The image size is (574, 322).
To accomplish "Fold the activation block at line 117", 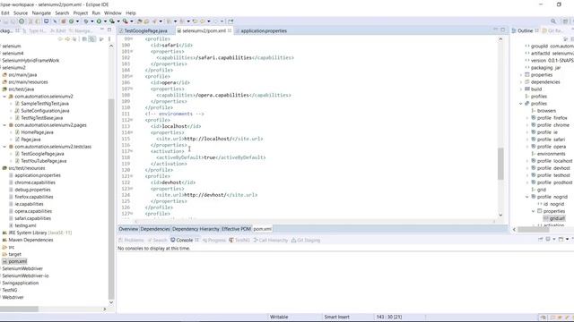I will [x=132, y=151].
